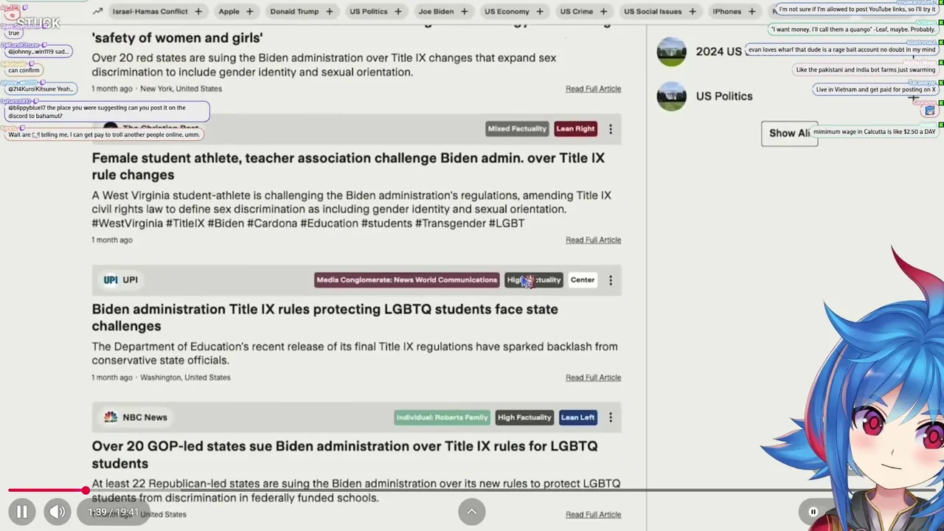Open three-dot menu on NBC News article
Image resolution: width=944 pixels, height=531 pixels.
pyautogui.click(x=611, y=417)
